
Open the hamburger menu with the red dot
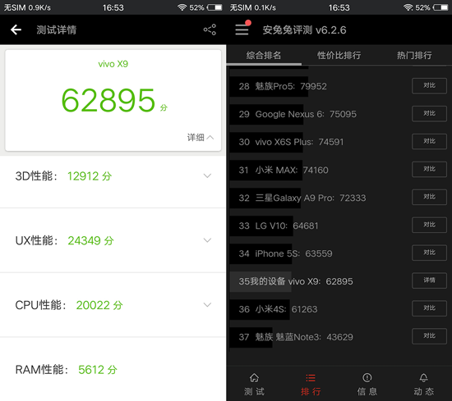click(242, 30)
